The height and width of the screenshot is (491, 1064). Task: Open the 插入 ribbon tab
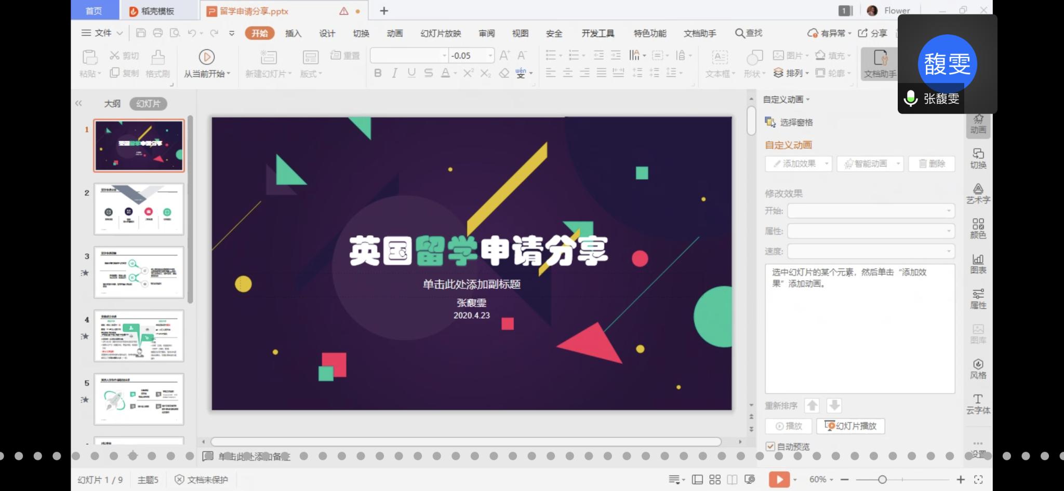pos(293,33)
